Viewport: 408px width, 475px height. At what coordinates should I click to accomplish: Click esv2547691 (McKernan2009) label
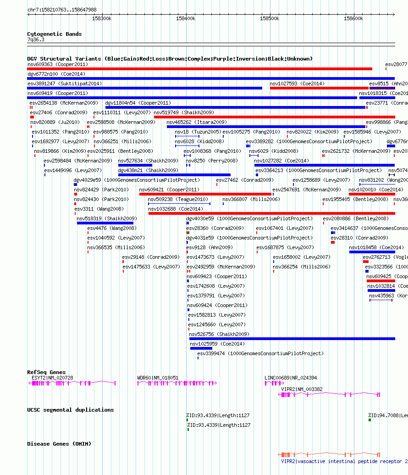click(307, 190)
